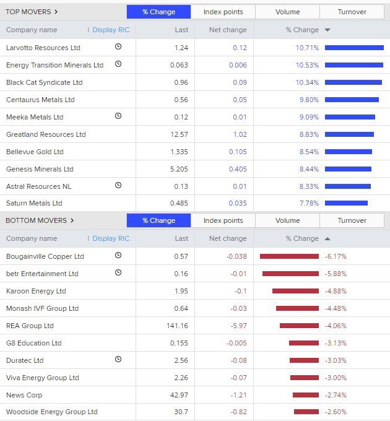Open Bougainville Copper Ltd company name
The image size is (390, 421).
(45, 256)
